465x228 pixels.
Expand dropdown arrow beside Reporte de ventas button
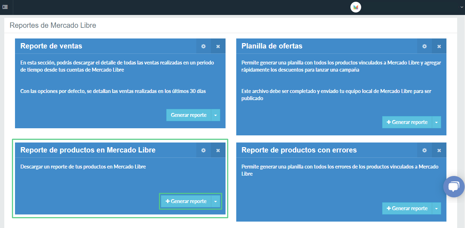point(216,115)
